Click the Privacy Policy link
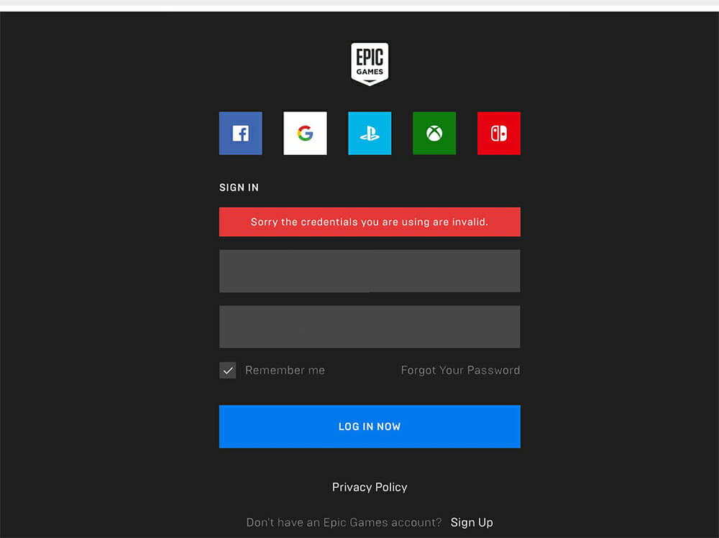719x538 pixels. coord(370,487)
